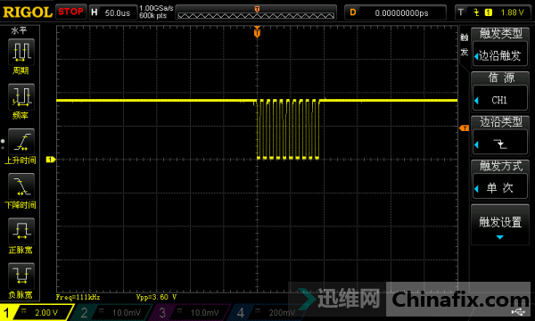Select the channel 3 tab showing 10.0mV

coord(191,312)
